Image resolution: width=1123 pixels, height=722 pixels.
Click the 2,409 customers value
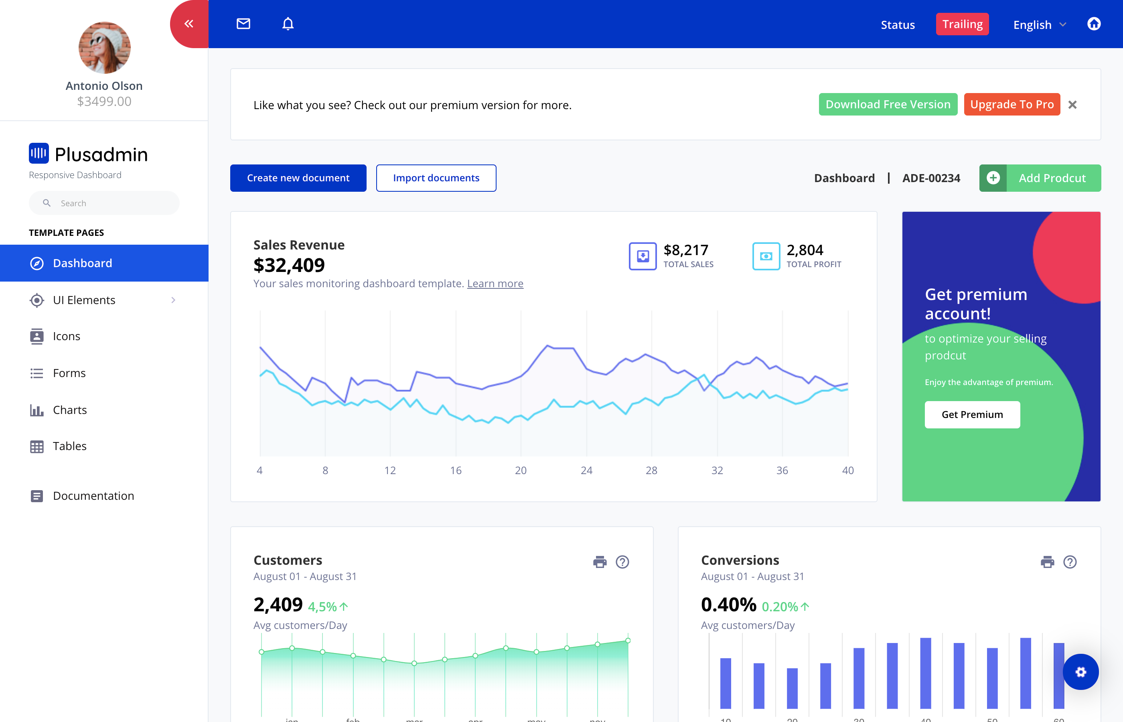[278, 604]
